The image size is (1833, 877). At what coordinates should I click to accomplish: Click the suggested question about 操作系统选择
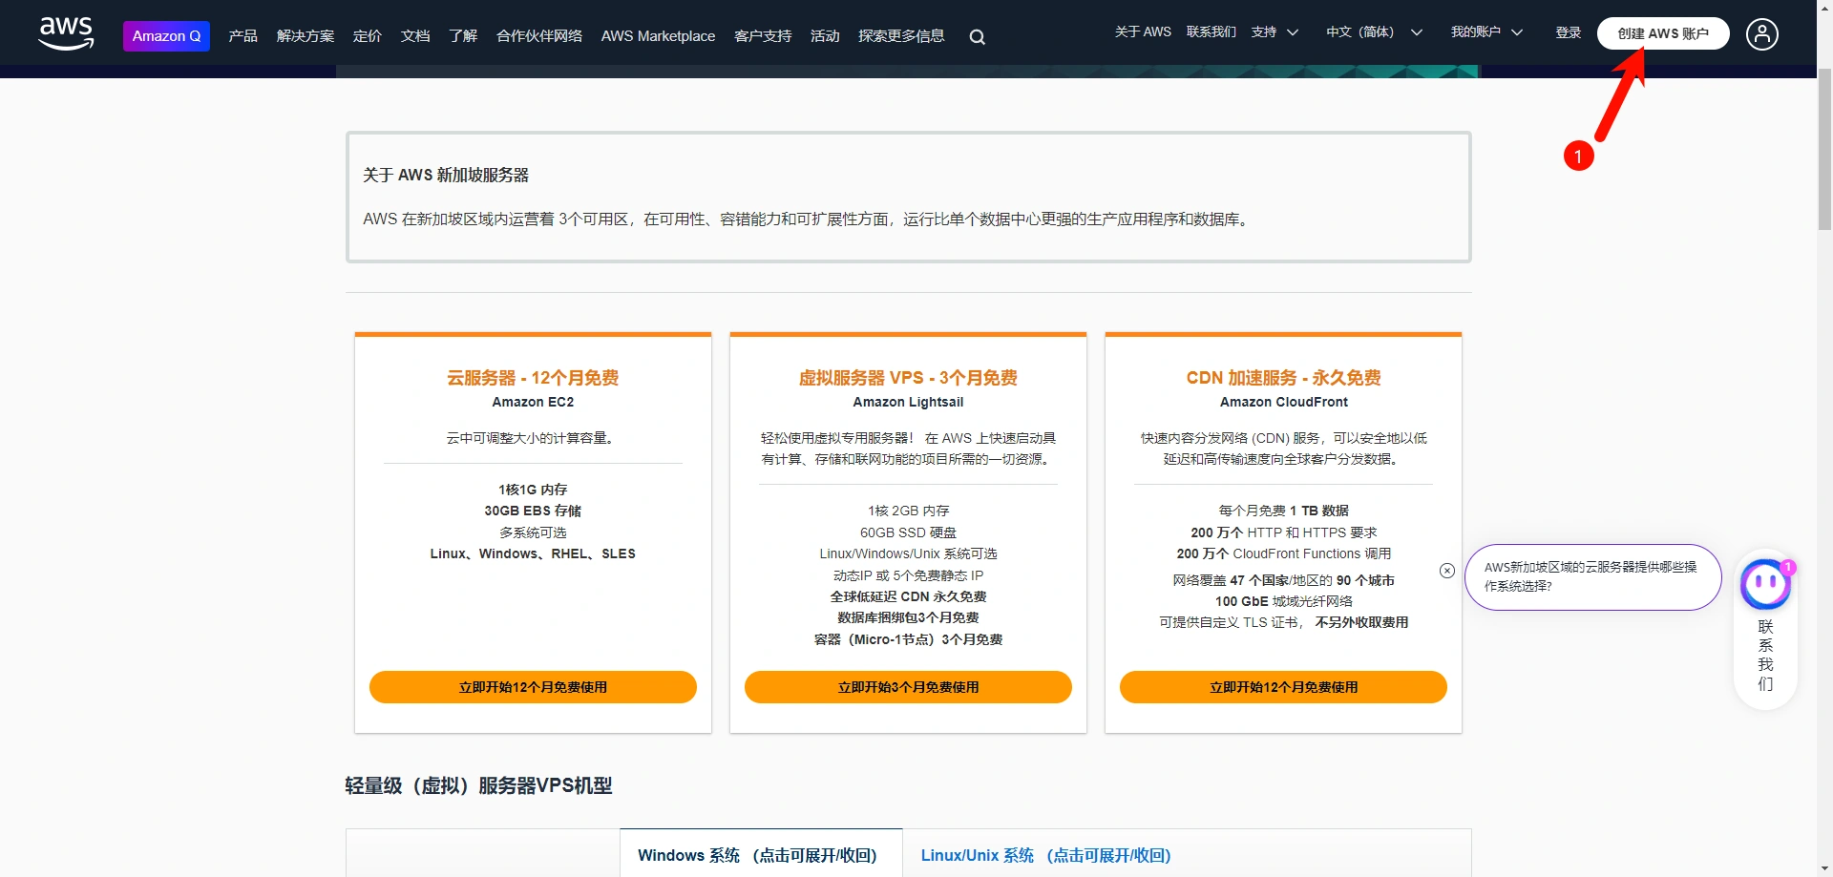point(1591,576)
